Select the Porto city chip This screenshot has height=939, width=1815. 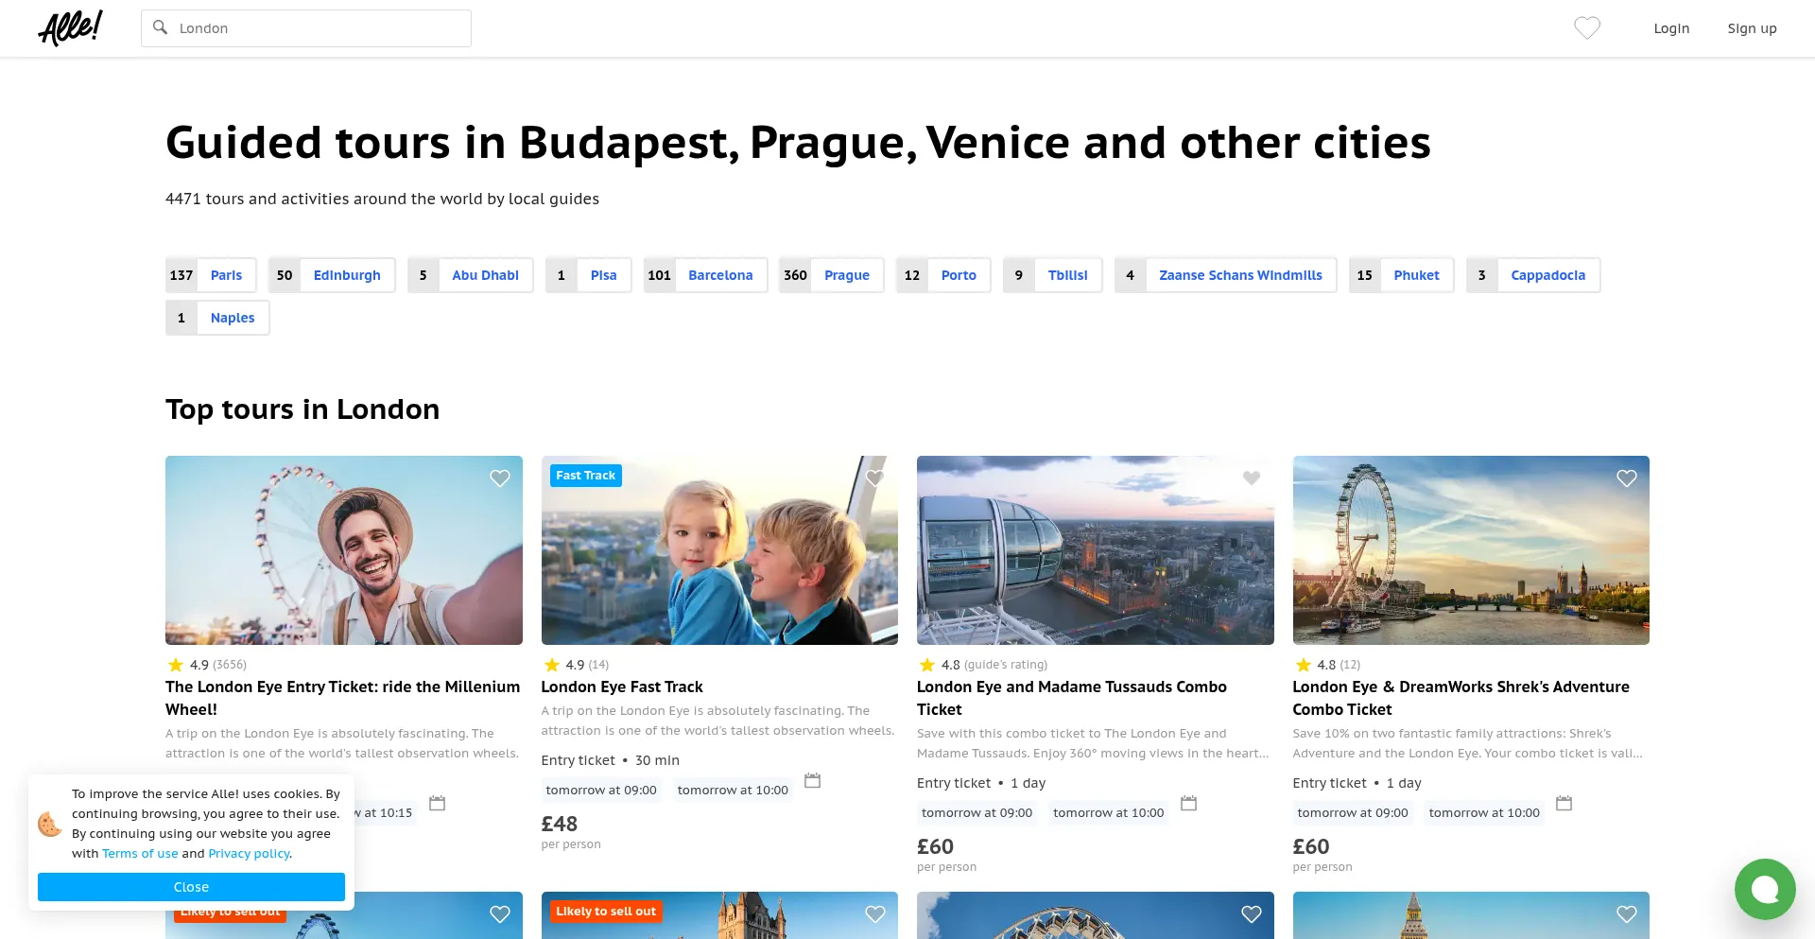point(943,275)
